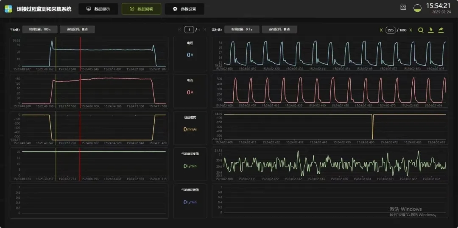Switch to 数据显示 tab
The image size is (458, 228).
tap(98, 9)
